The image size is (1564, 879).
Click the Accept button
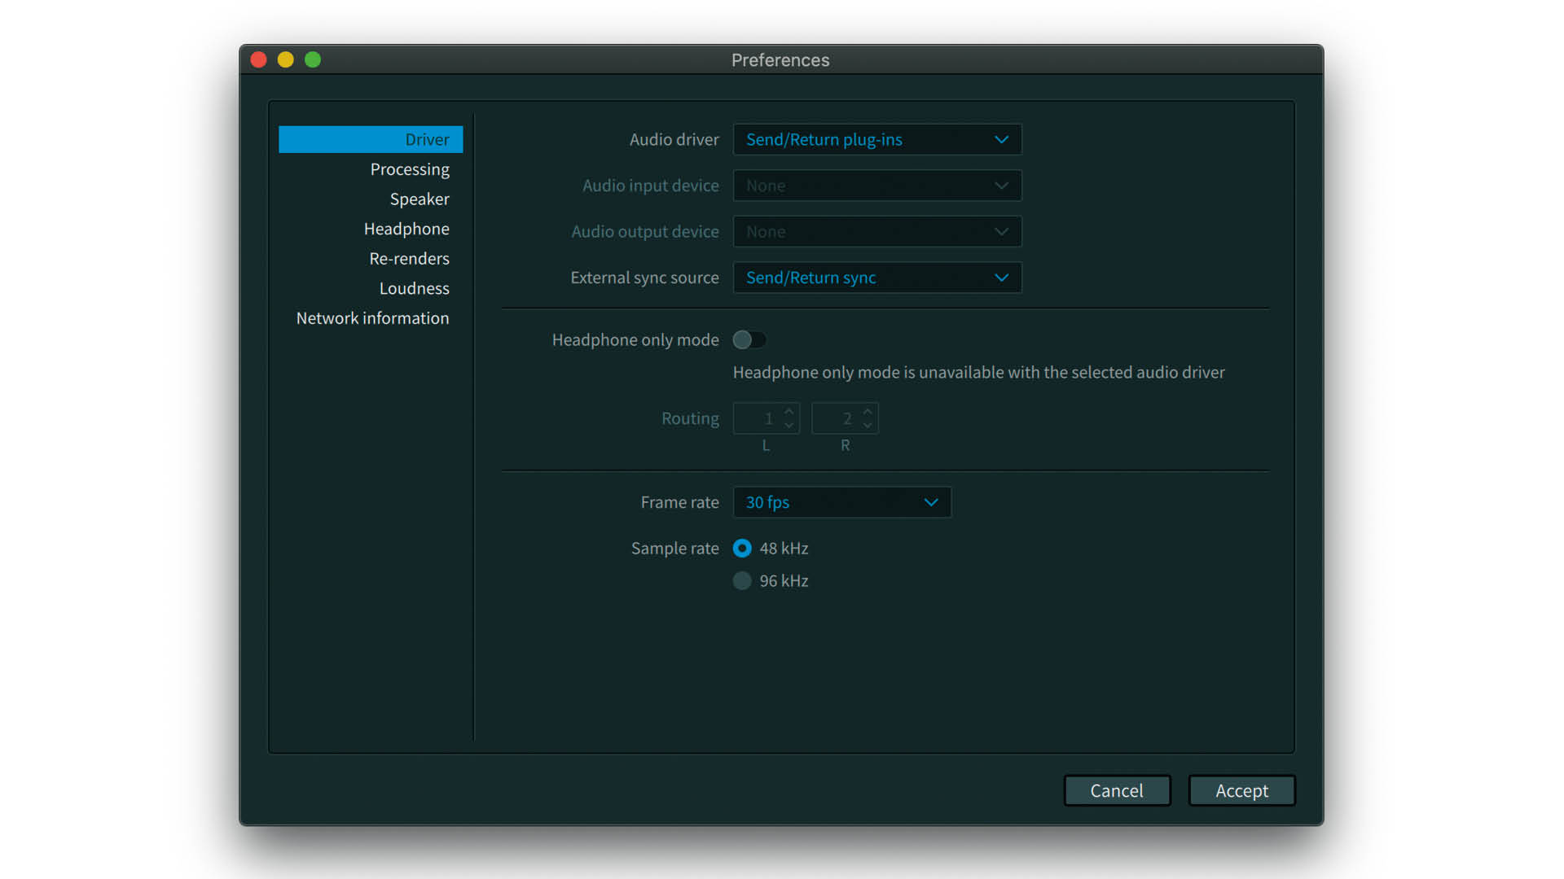pyautogui.click(x=1241, y=790)
